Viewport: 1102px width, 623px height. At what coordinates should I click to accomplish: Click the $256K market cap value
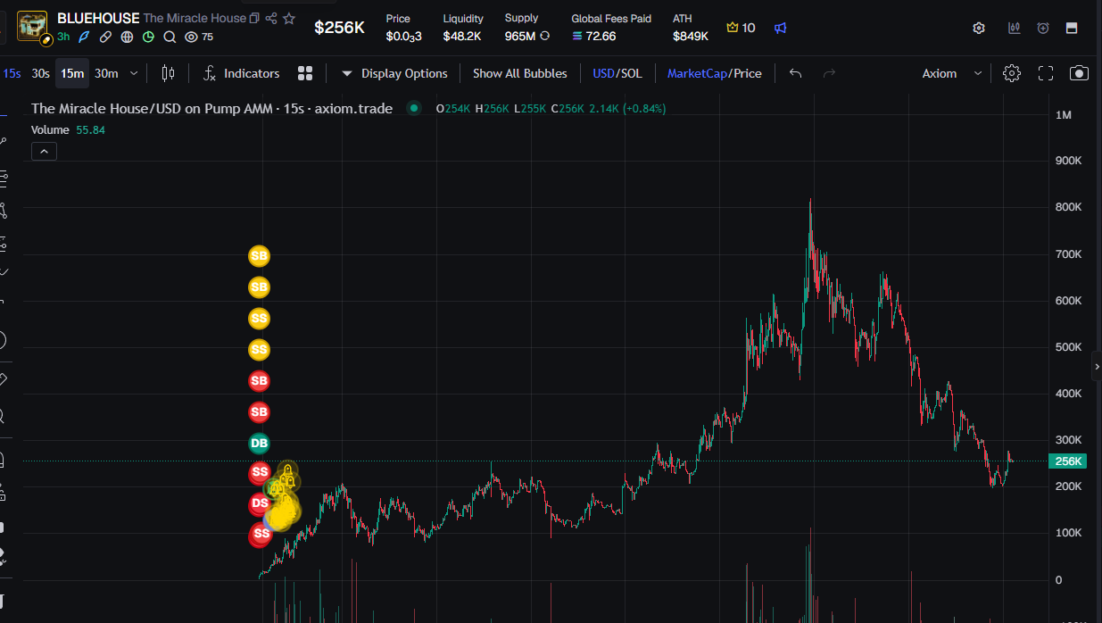click(339, 28)
